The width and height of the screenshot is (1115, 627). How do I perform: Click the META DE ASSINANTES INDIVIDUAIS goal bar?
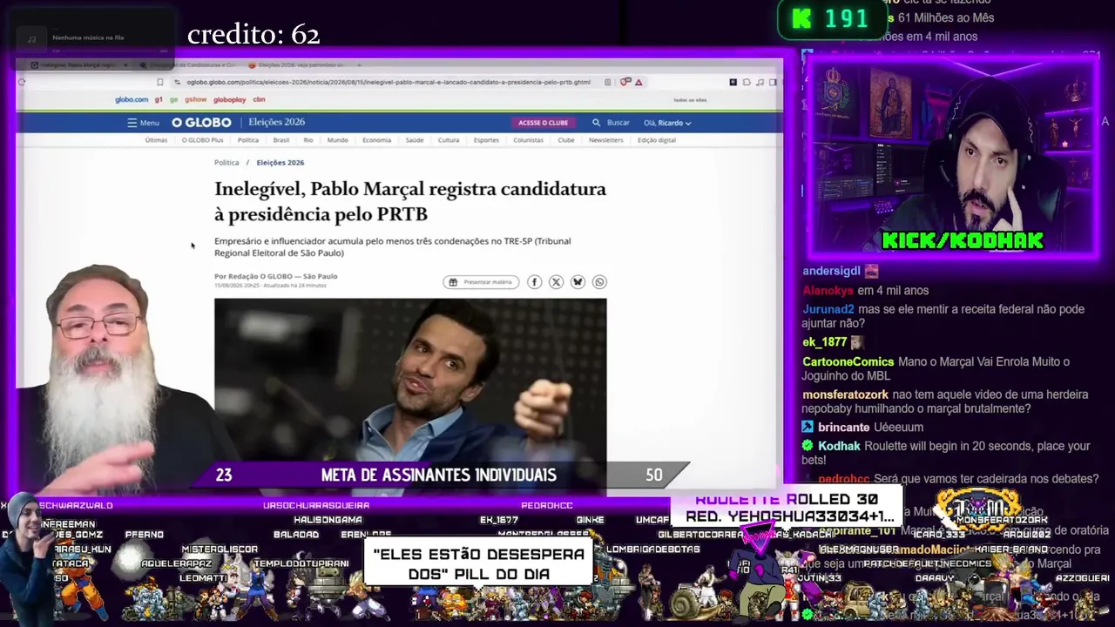tap(439, 475)
